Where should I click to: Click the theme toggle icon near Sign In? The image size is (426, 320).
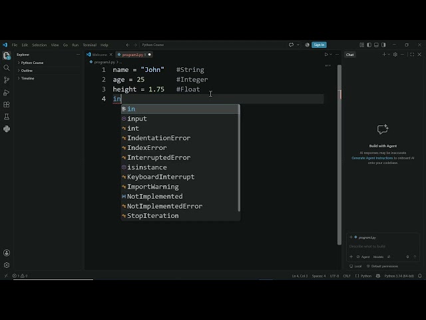click(307, 45)
